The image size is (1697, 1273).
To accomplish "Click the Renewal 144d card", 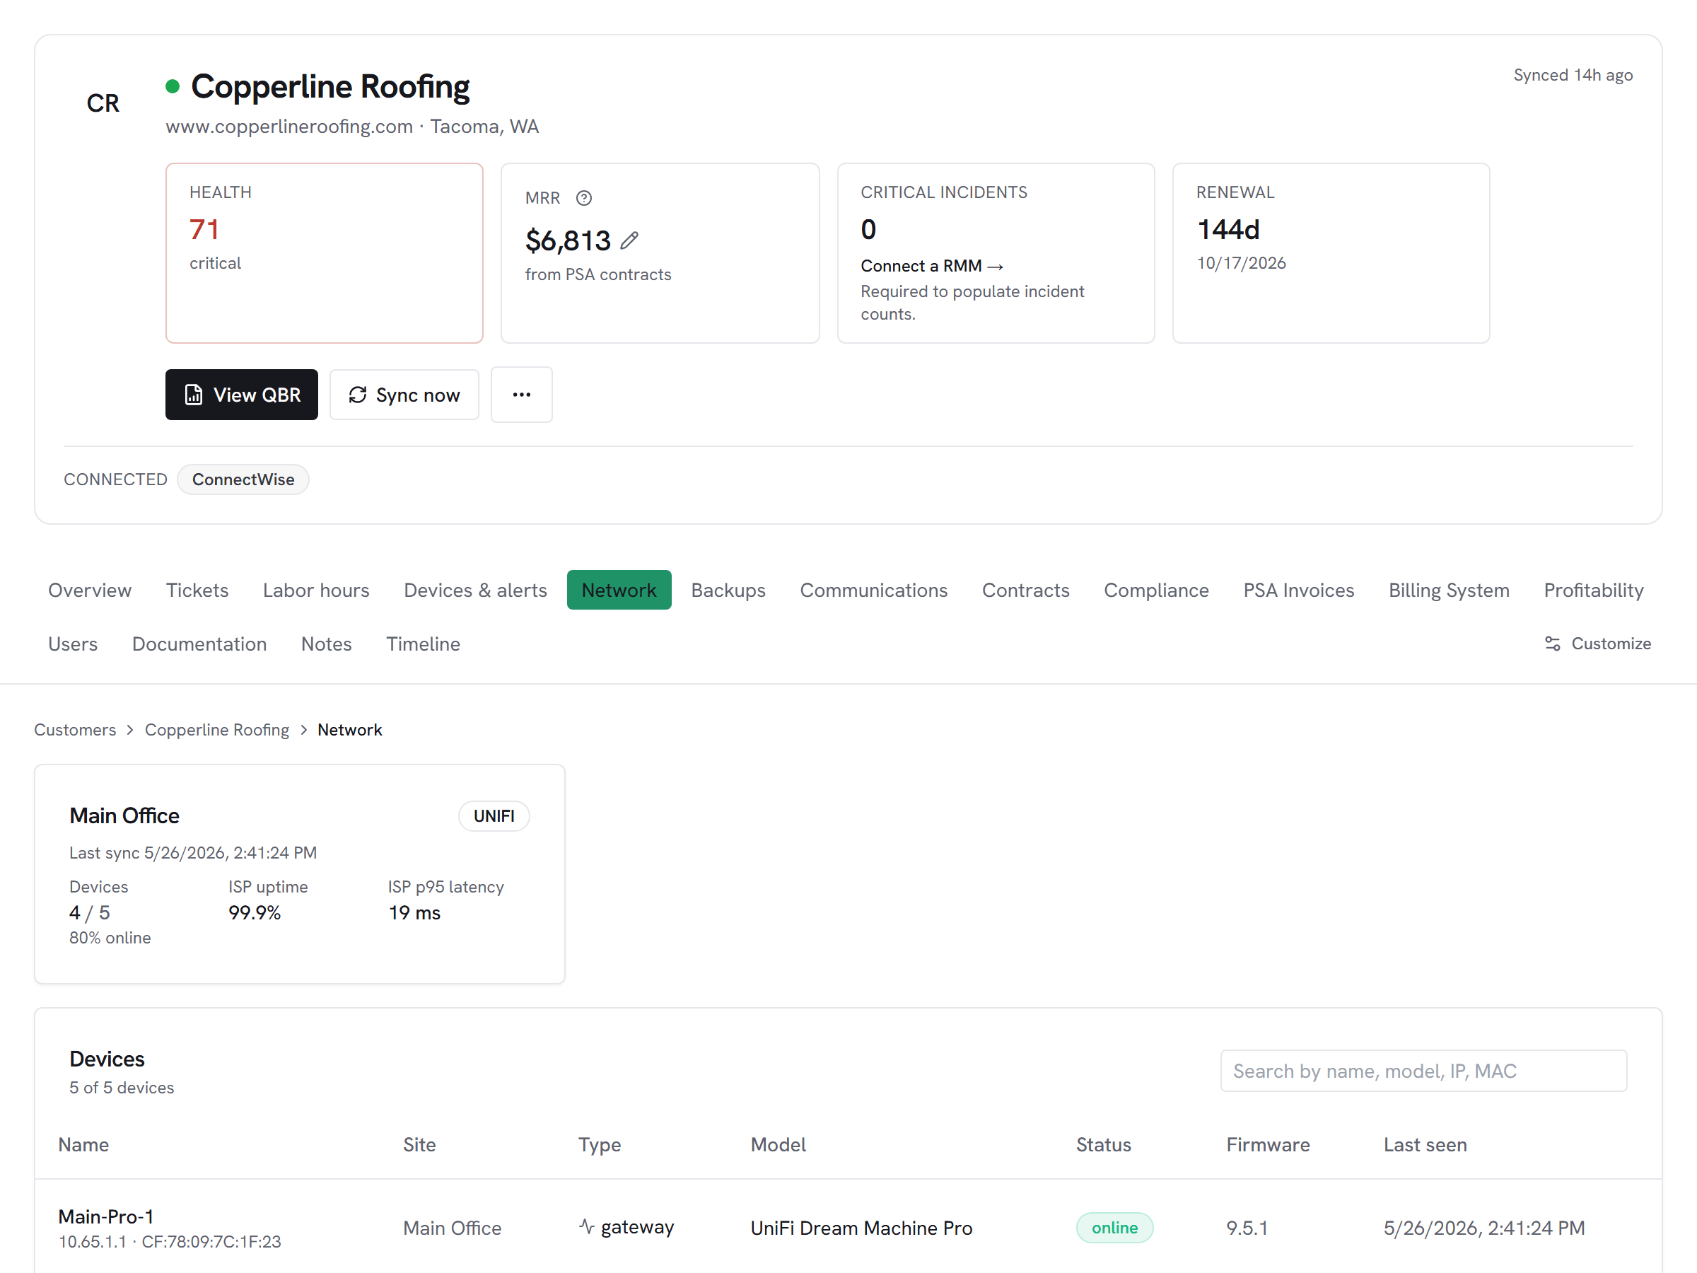I will point(1330,252).
